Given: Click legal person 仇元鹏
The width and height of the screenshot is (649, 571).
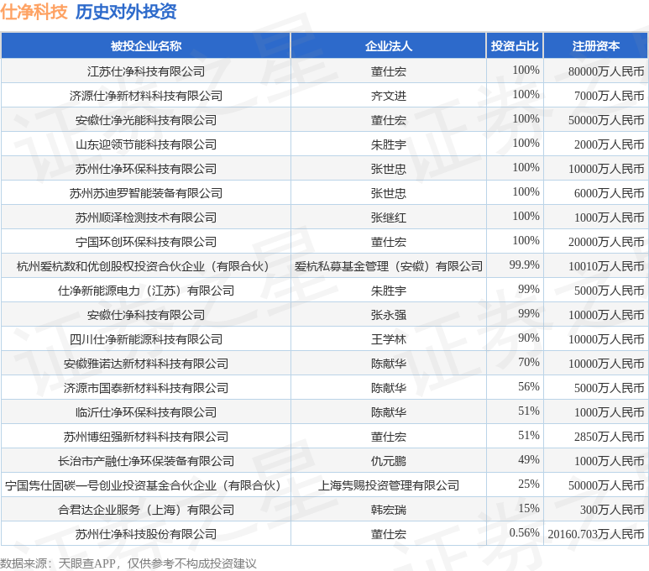Looking at the screenshot, I should click(x=388, y=461).
